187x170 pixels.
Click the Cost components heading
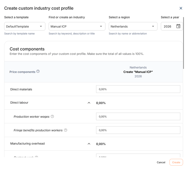(27, 49)
